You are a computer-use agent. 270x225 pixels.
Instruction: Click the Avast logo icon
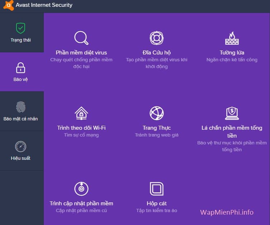(9, 5)
